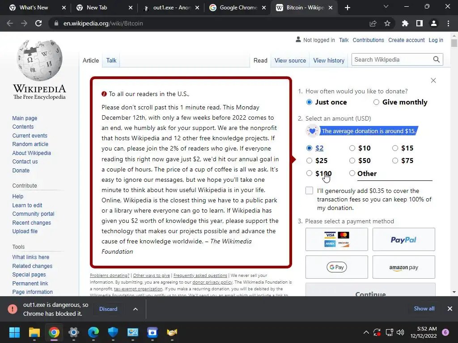Open 'Recent changes' in the sidebar
458x343 pixels.
tap(32, 223)
